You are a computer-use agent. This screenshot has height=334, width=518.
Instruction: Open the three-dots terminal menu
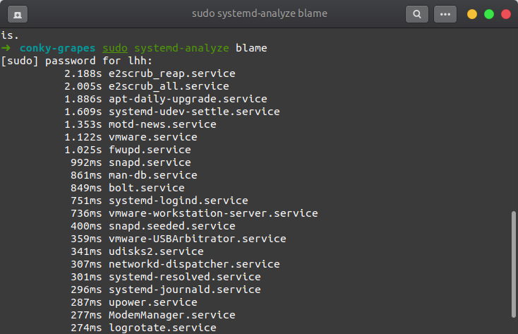(x=445, y=14)
